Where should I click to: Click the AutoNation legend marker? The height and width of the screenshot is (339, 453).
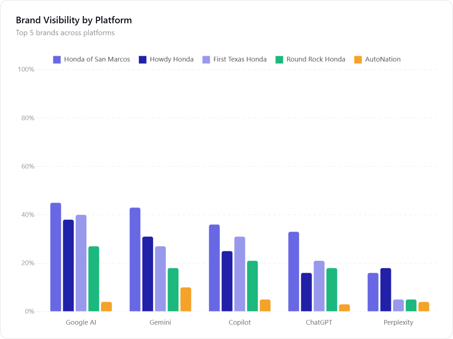(x=358, y=59)
